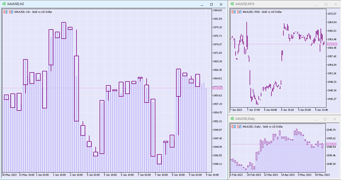Click 'XAUUSD, M10: Gold vs US Dollar' chart label
The width and height of the screenshot is (341, 180).
(x=262, y=12)
